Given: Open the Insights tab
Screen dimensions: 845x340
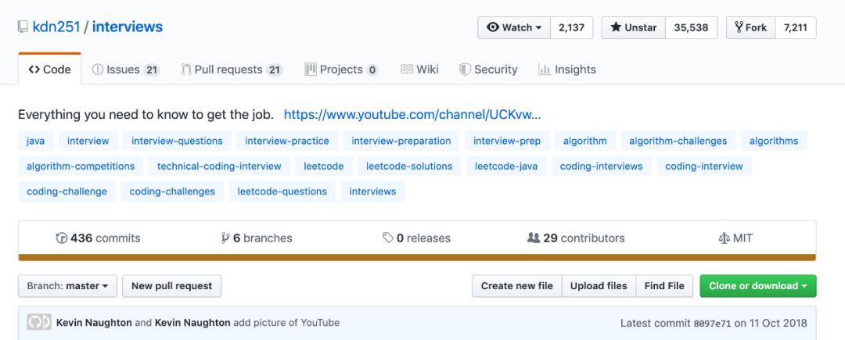Looking at the screenshot, I should tap(567, 70).
